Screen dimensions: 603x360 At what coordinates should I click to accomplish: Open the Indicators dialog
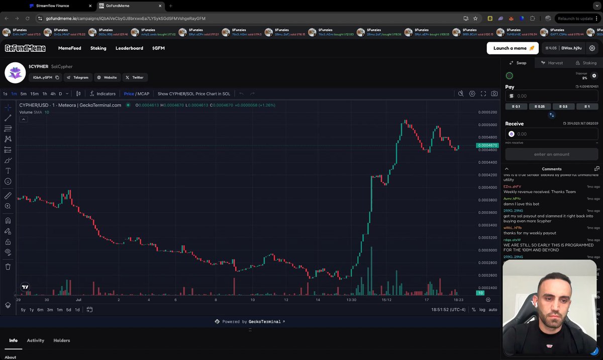coord(103,94)
